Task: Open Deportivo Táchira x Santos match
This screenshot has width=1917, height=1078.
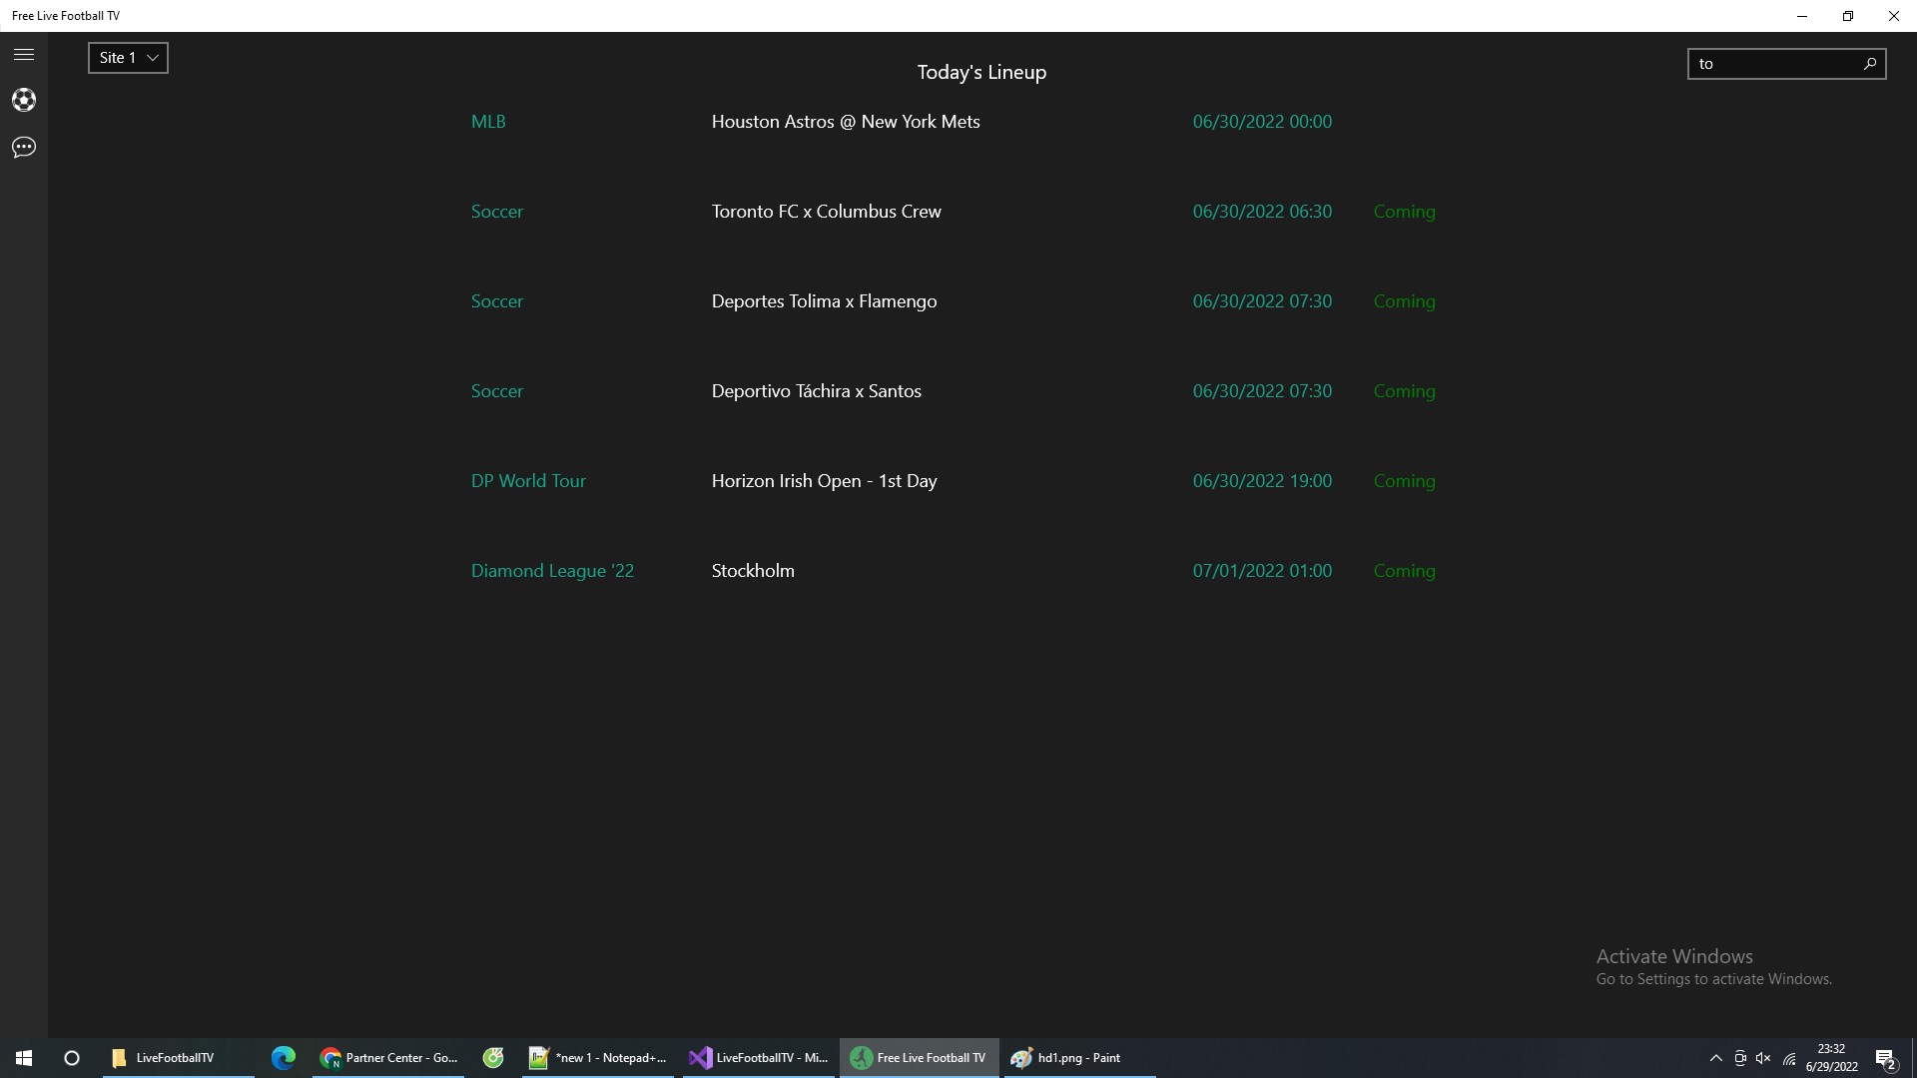Action: point(816,391)
